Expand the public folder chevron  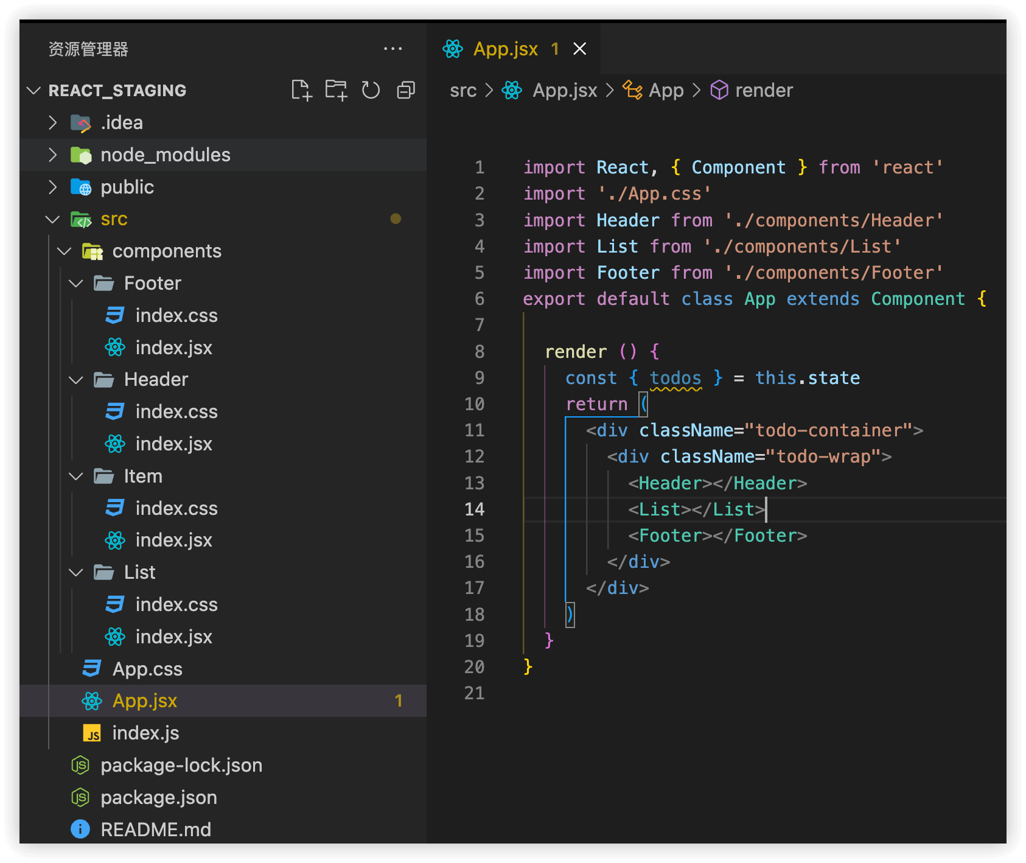53,187
